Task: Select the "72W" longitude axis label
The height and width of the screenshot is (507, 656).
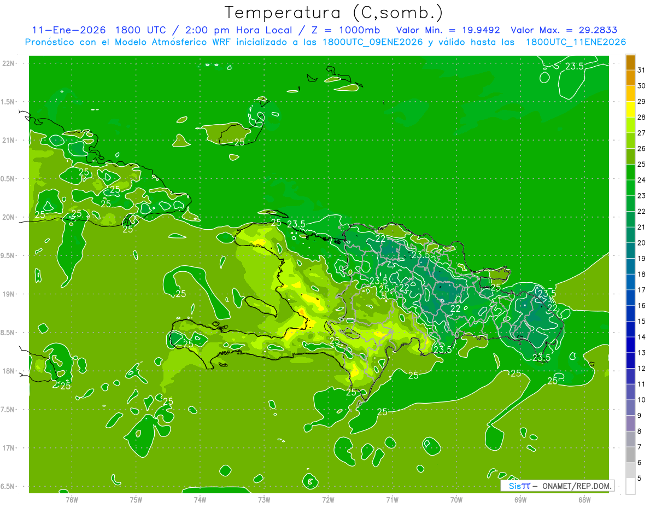Action: [329, 499]
